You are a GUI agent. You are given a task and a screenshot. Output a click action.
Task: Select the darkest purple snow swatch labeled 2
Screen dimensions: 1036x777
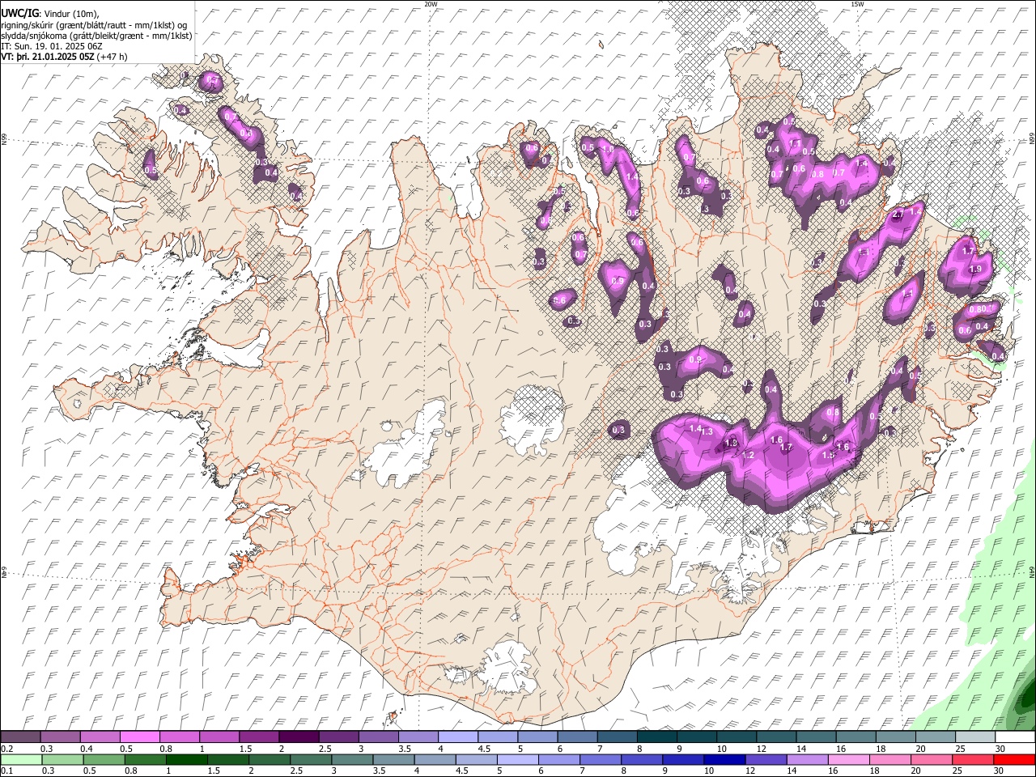coord(299,737)
